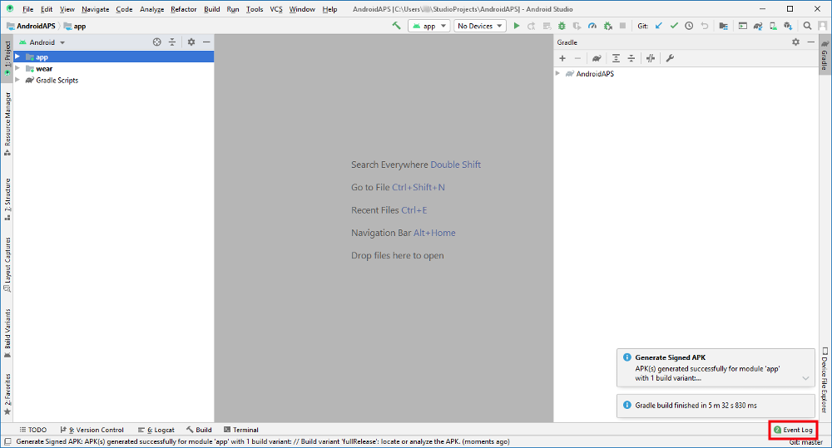Click the Profile app gauge icon
Viewport: 832px width, 448px height.
[592, 26]
